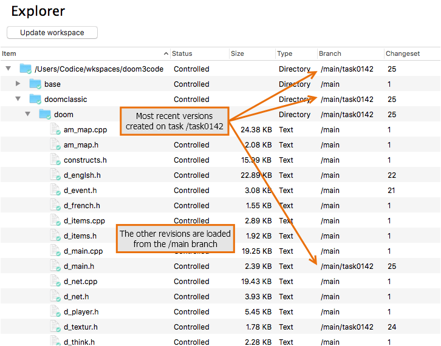Click the am_map.h file icon
The image size is (441, 346).
click(x=55, y=144)
